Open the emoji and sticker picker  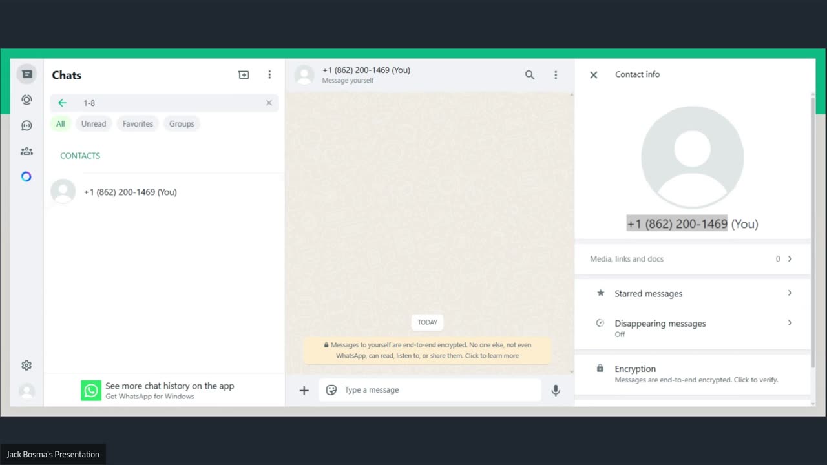(331, 390)
